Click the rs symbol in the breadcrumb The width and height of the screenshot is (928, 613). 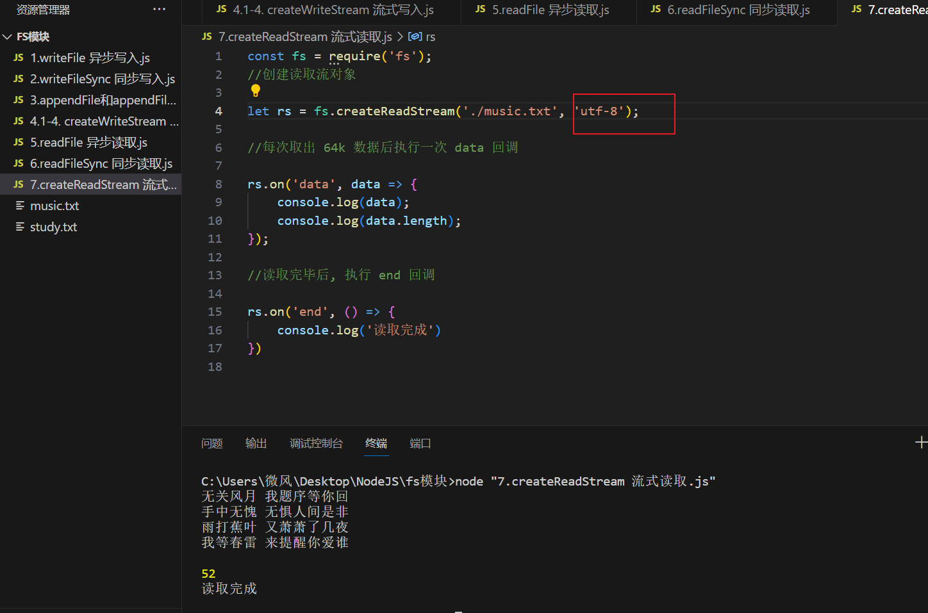point(430,37)
